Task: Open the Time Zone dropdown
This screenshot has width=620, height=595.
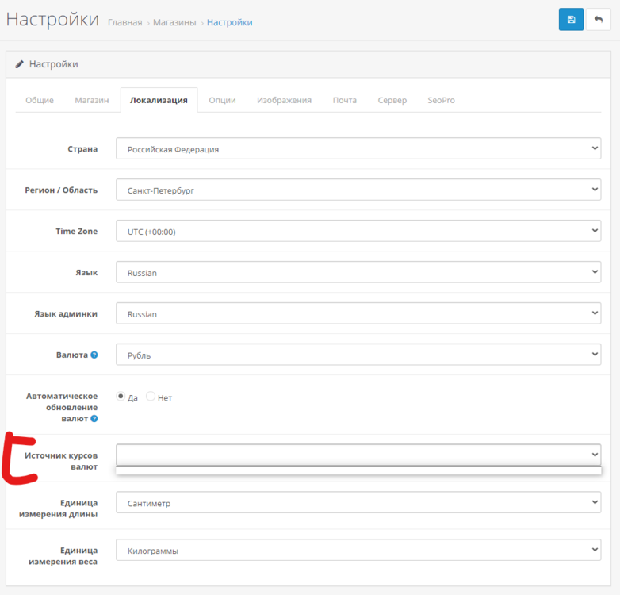Action: pos(358,232)
